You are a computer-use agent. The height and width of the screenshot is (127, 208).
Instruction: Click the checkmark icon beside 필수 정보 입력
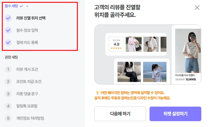point(8,30)
